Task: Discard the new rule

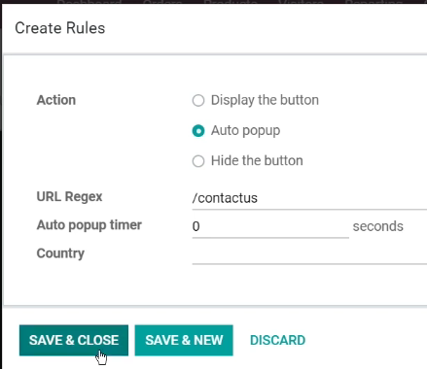Action: point(277,340)
